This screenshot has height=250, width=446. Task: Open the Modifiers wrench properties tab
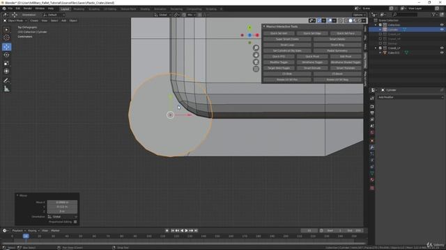point(372,147)
